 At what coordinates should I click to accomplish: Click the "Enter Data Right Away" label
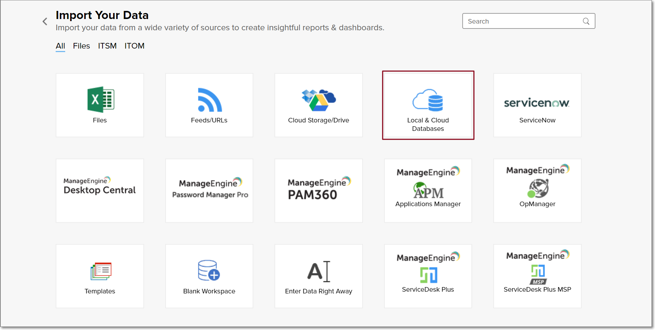coord(319,291)
